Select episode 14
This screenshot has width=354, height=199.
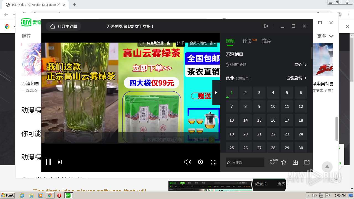click(x=246, y=120)
